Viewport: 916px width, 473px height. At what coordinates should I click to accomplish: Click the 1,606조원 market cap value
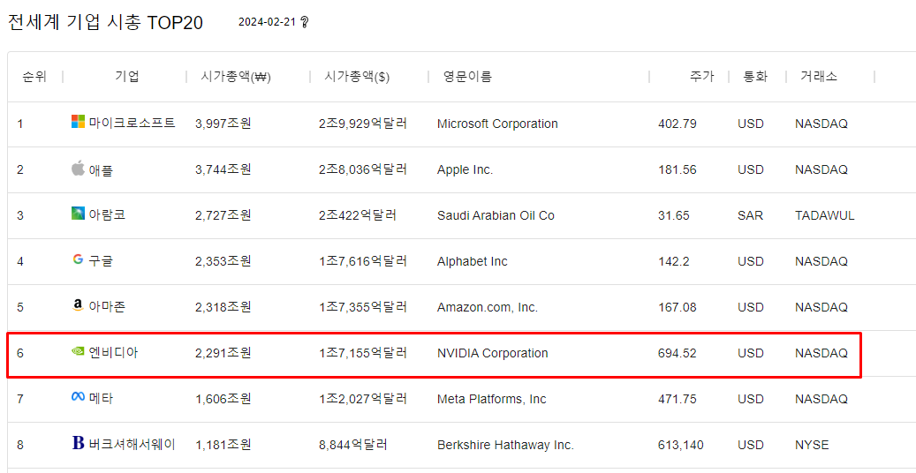(x=223, y=399)
